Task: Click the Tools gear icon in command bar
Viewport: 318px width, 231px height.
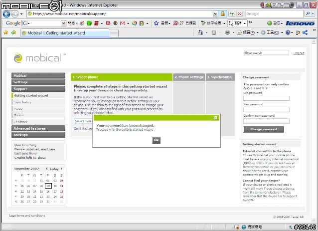Action: [263, 32]
